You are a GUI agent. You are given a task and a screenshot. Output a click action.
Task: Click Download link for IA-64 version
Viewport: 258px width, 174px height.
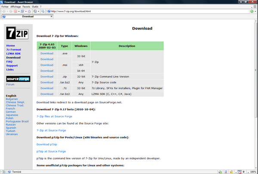point(47,71)
